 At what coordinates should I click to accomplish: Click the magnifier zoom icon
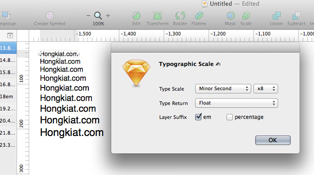[98, 16]
